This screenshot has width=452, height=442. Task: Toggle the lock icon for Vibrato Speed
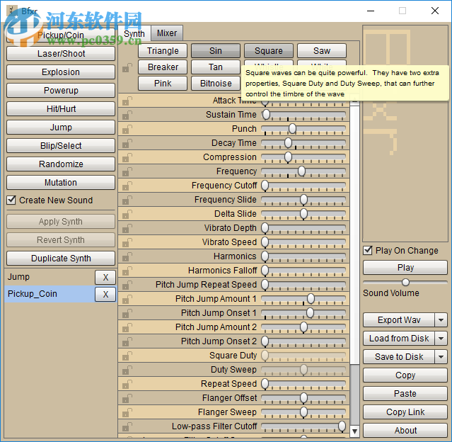[127, 242]
